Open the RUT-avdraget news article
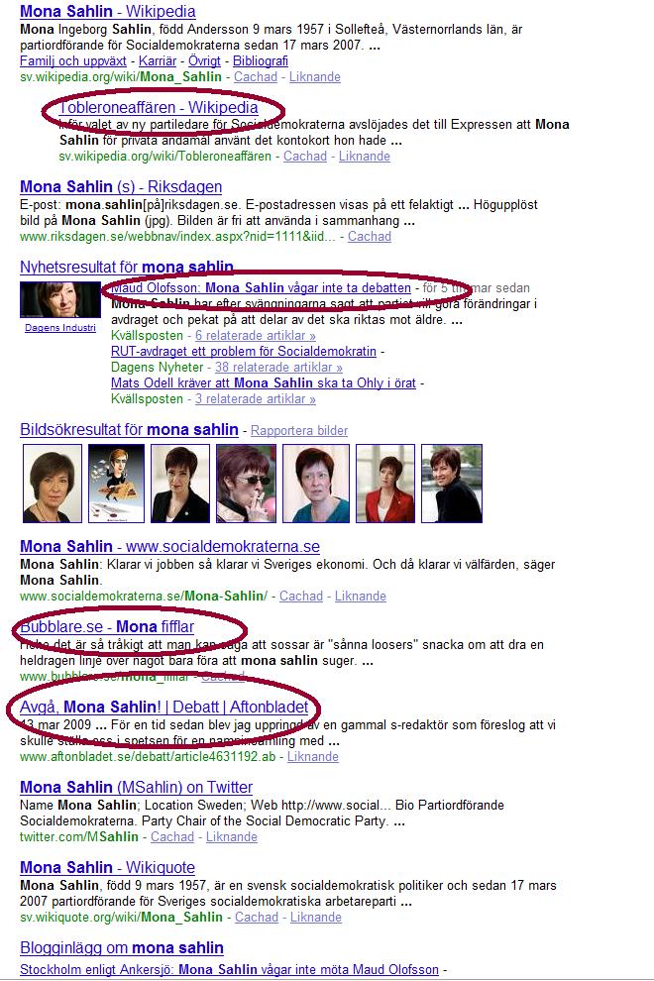654x981 pixels. (x=244, y=351)
